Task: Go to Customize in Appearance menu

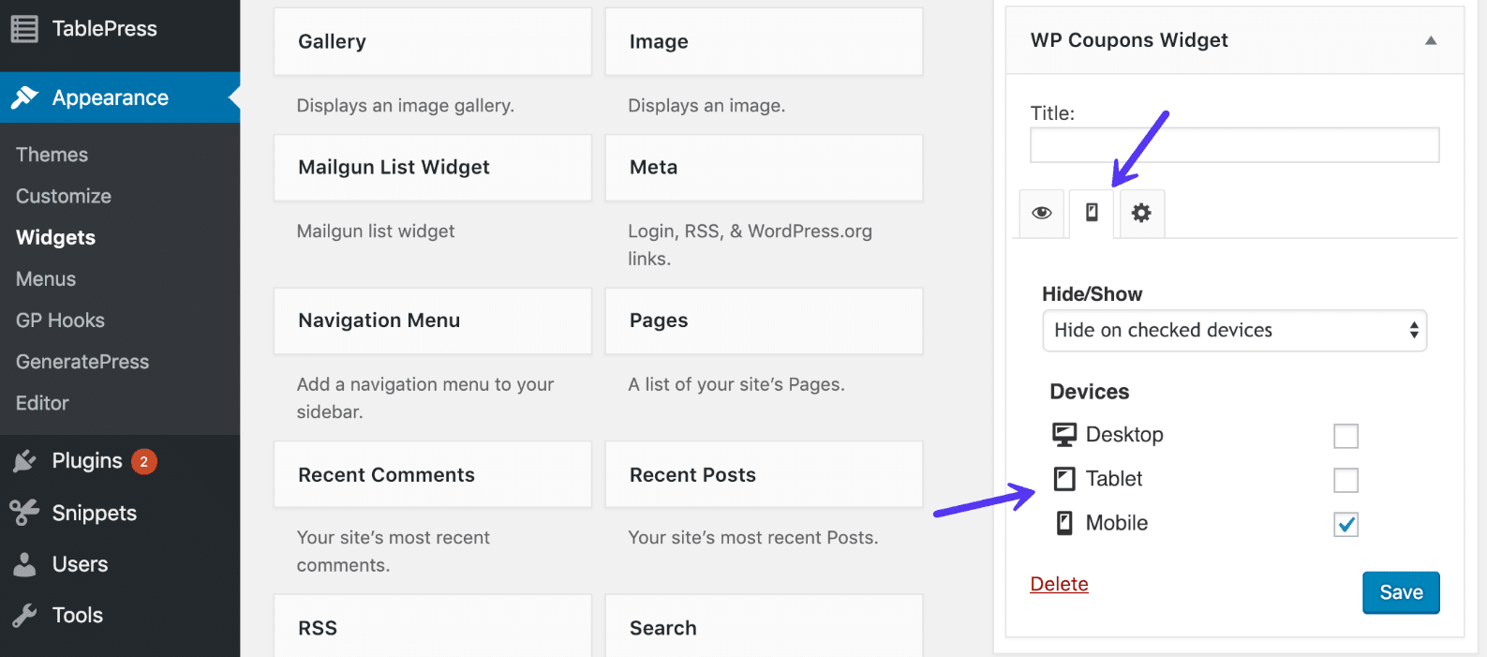Action: 64,196
